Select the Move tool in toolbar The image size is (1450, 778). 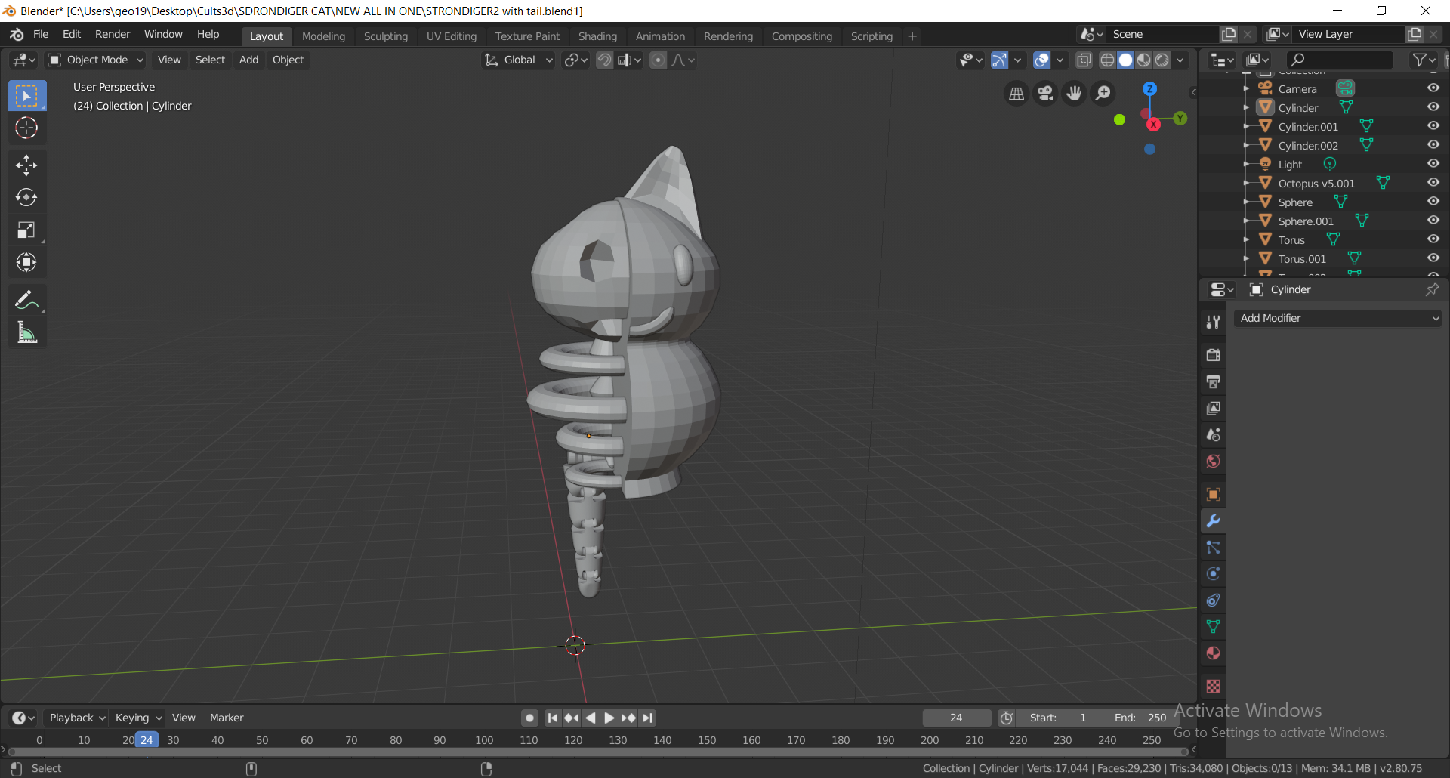(26, 165)
